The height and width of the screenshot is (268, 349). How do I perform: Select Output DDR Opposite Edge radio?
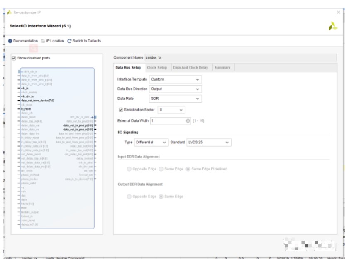click(129, 197)
